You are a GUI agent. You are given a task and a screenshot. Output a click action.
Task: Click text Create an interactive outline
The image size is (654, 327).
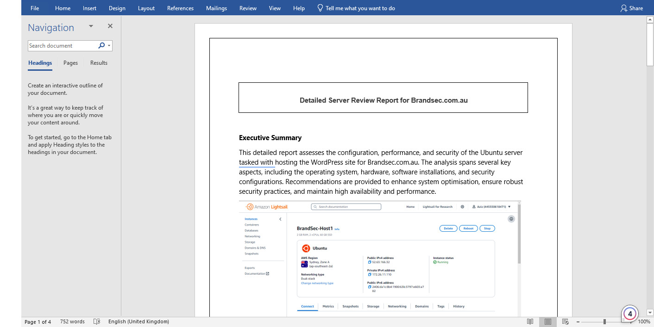(x=65, y=89)
